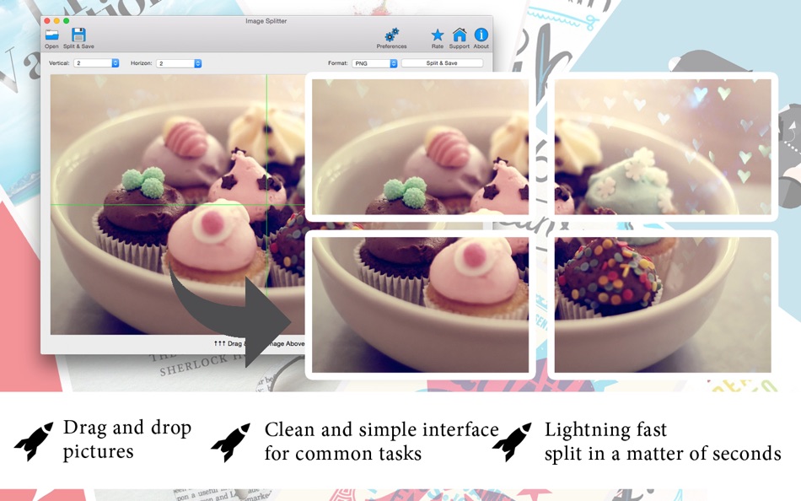
Task: Open an image with the Open icon
Action: pyautogui.click(x=51, y=35)
